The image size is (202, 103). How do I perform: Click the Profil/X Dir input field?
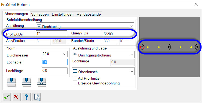click(51, 34)
